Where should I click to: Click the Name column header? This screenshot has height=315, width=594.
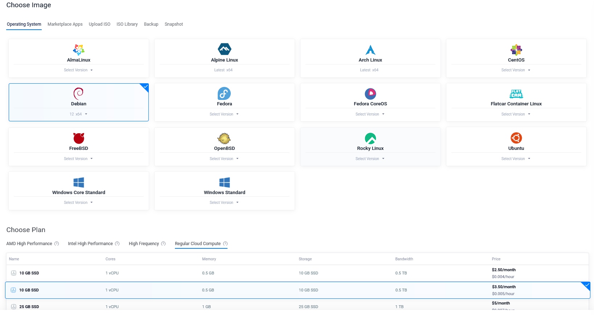[14, 259]
